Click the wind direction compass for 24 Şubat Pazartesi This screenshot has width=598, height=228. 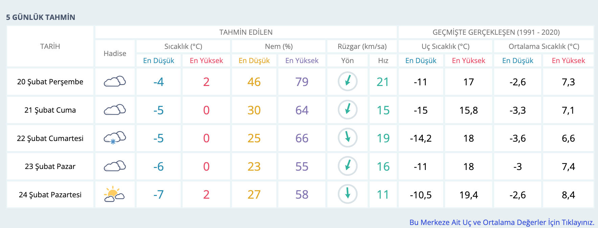(347, 195)
